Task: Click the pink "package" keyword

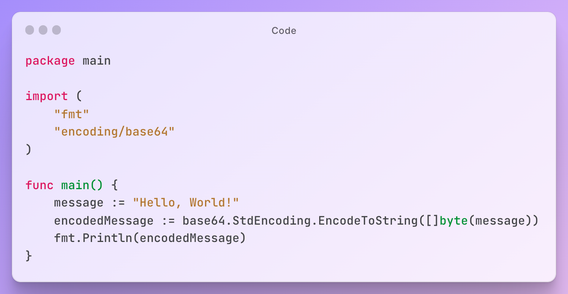Action: click(50, 61)
